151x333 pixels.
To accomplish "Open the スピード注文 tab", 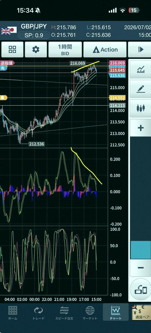I will tap(64, 313).
